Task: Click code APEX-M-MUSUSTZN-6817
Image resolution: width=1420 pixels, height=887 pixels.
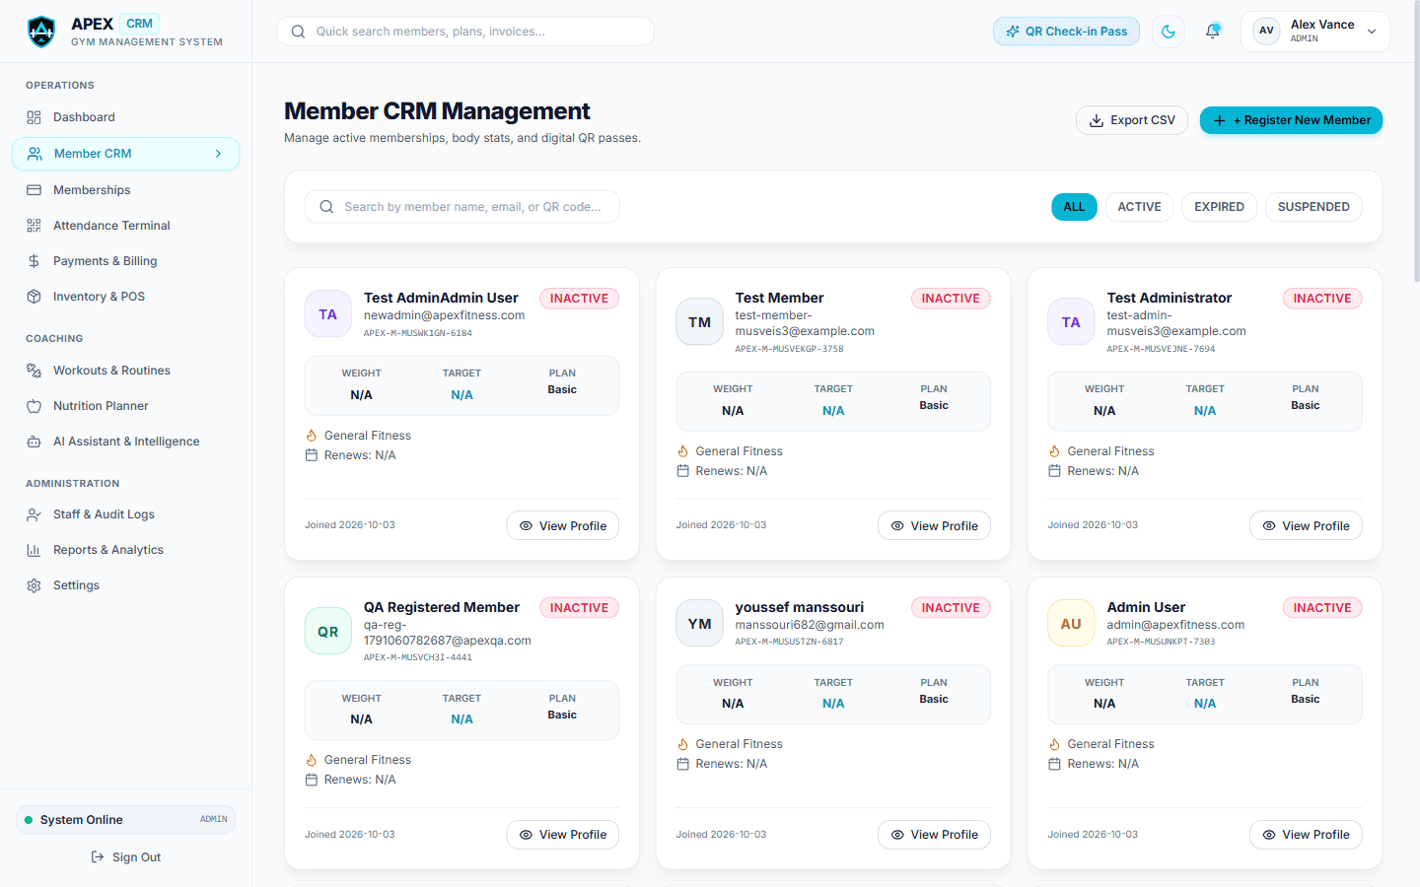Action: pyautogui.click(x=789, y=642)
